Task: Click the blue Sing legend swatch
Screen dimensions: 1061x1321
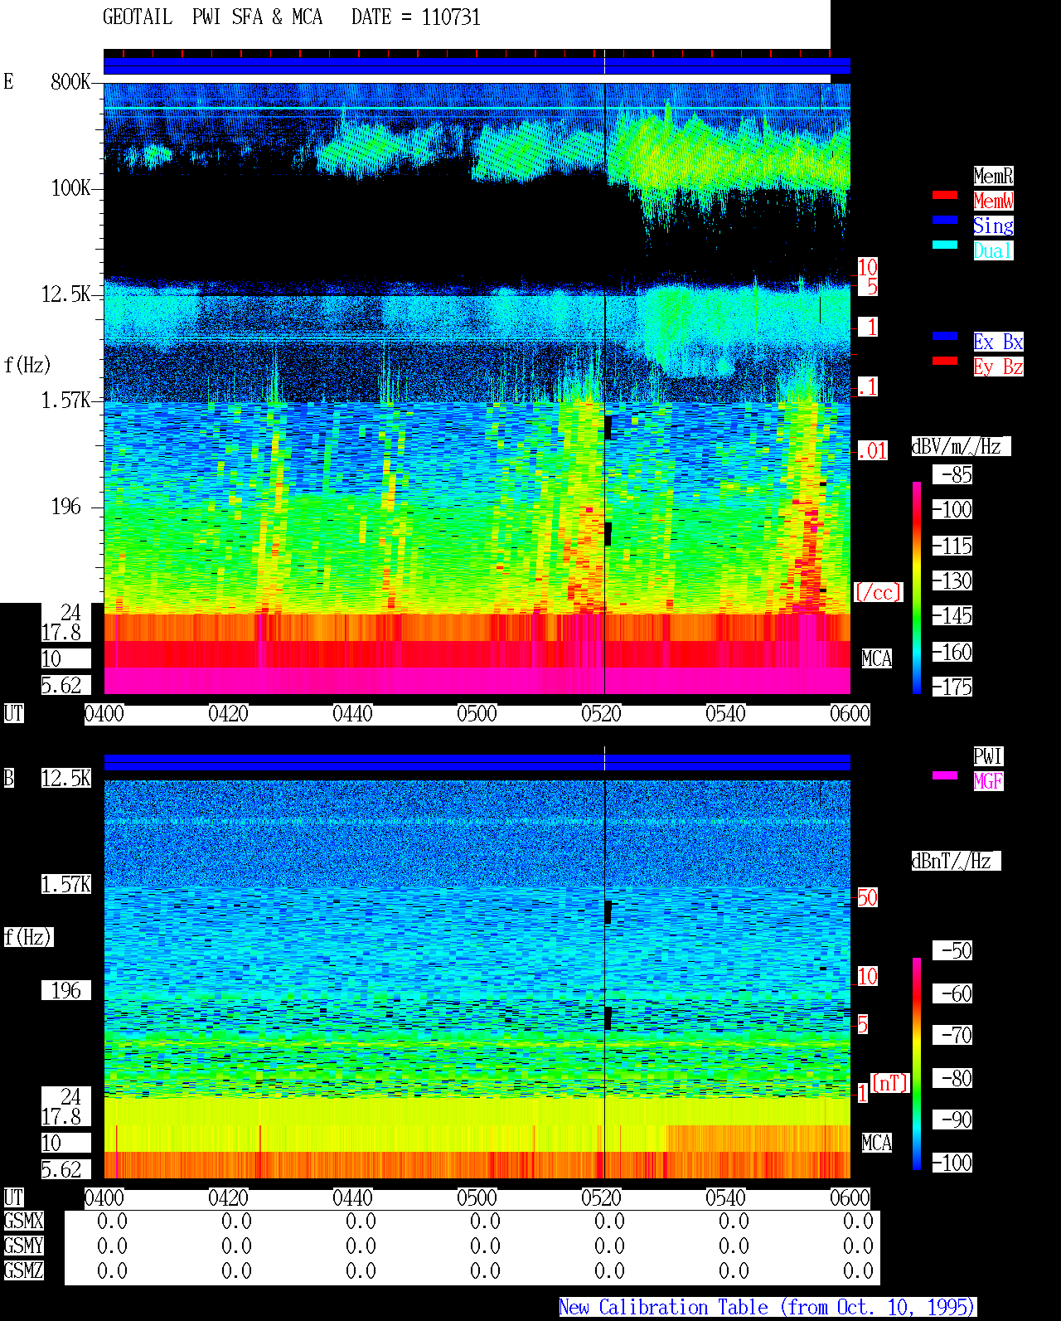Action: pos(945,220)
